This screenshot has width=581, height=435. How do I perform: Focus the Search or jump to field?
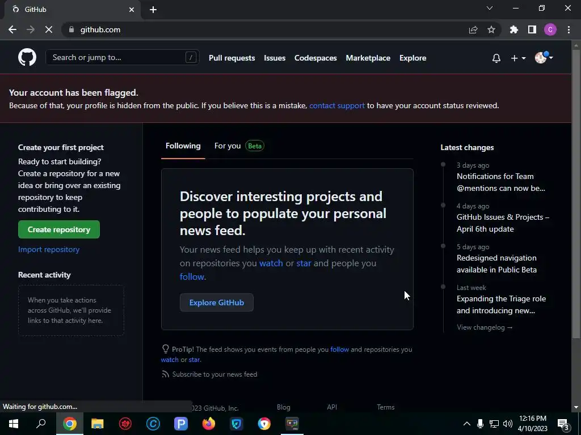click(x=123, y=57)
